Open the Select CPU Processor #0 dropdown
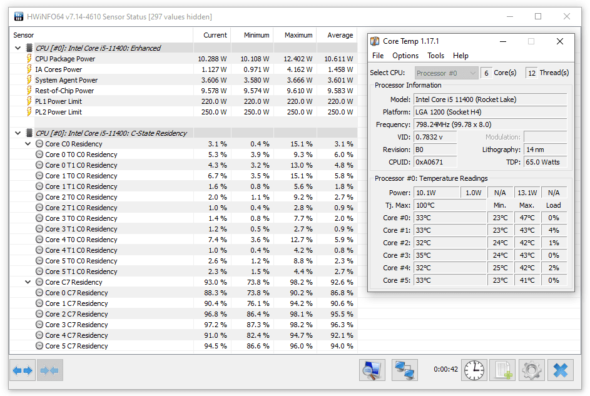This screenshot has height=396, width=590. click(446, 73)
